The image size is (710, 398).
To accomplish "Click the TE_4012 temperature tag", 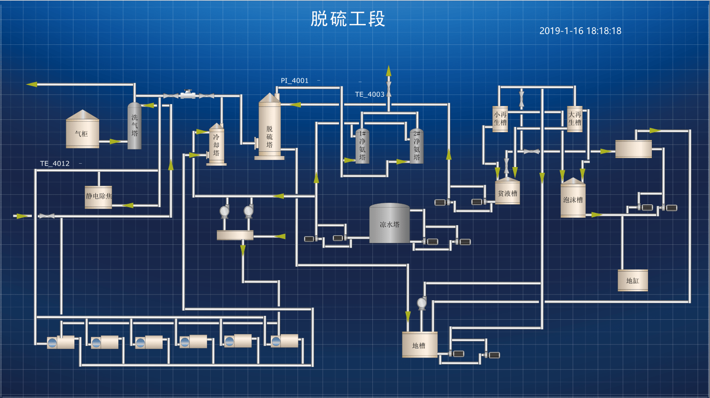I will pos(55,164).
